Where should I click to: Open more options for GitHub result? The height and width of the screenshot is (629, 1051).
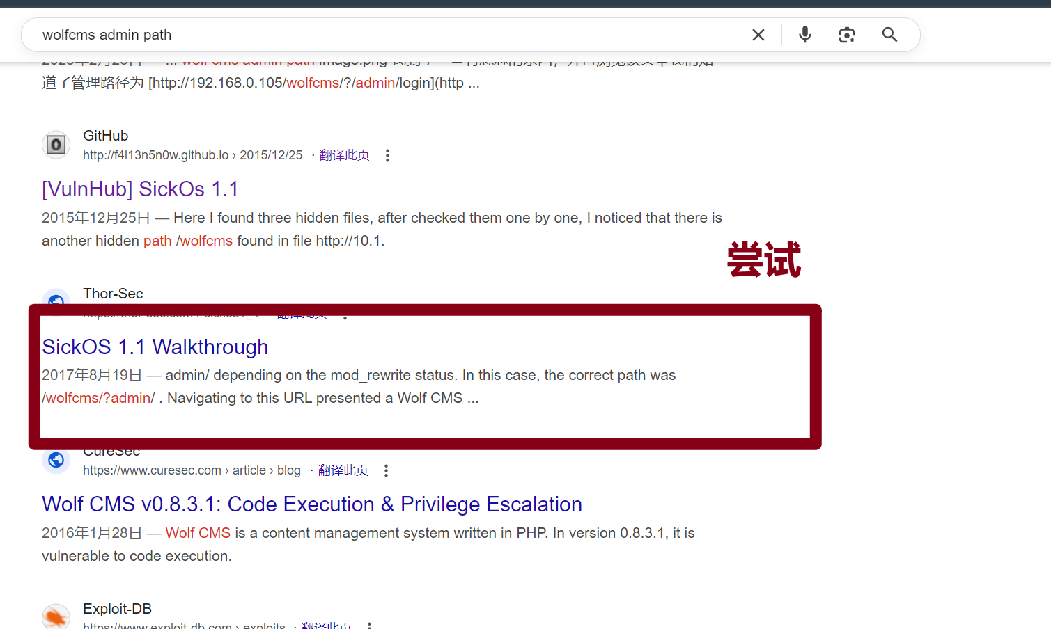(x=387, y=155)
